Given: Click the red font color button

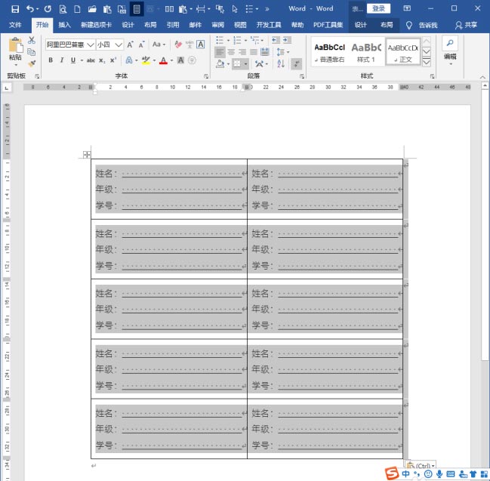Looking at the screenshot, I should click(164, 60).
